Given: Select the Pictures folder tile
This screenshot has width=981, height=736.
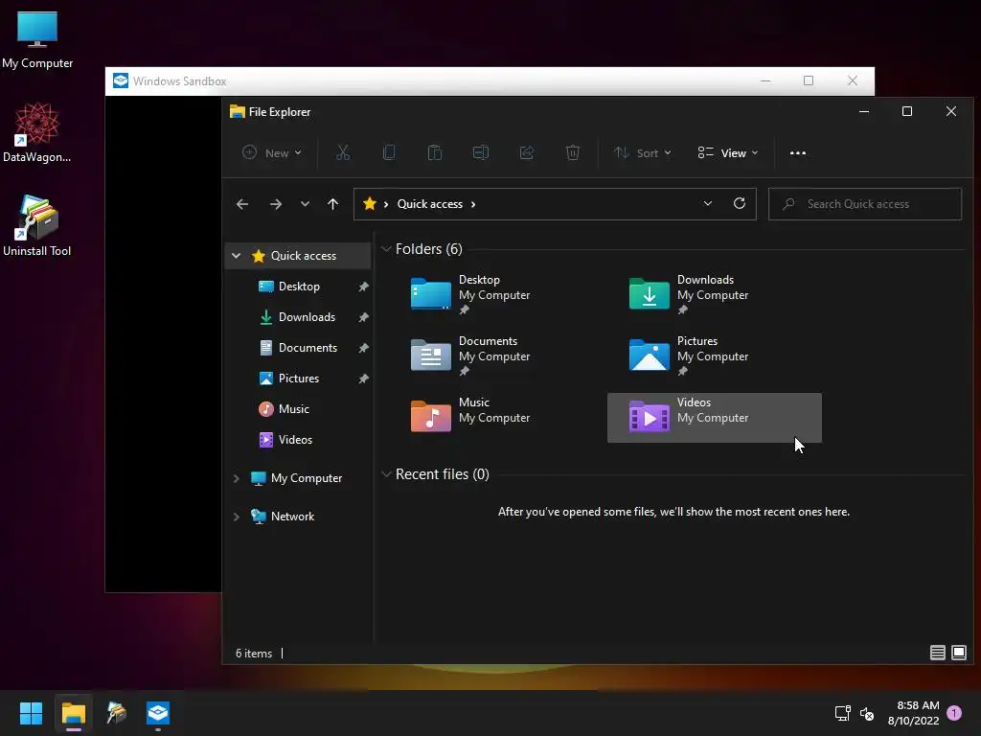Looking at the screenshot, I should [x=714, y=356].
